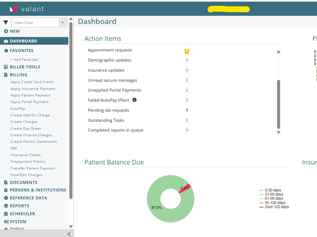Open Create Add-On Charge
Screen dimensions: 317x237
[x=30, y=115]
